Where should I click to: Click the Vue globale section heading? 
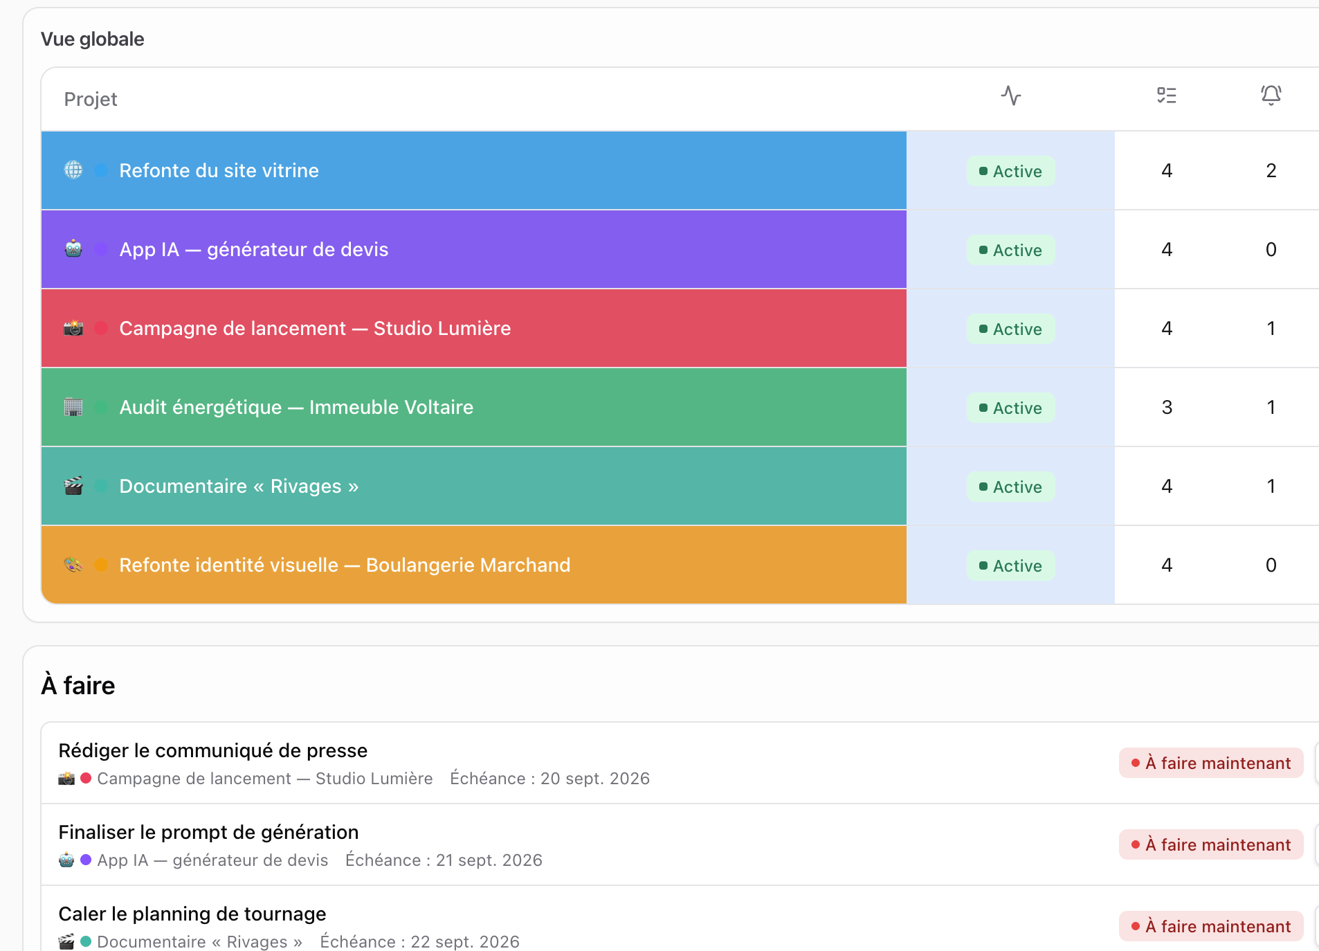coord(93,39)
